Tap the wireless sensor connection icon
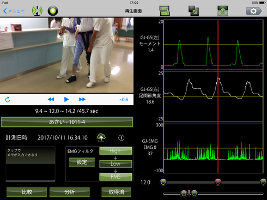267x200 pixels. pyautogui.click(x=37, y=11)
